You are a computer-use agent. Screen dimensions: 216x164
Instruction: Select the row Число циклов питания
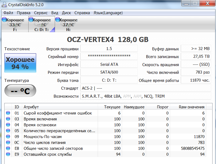[105, 143]
